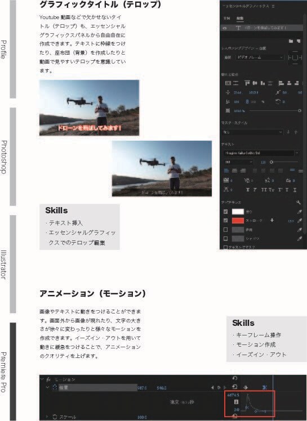Click the position toggle cross-arrows icon
The width and height of the screenshot is (307, 421).
tap(228, 93)
